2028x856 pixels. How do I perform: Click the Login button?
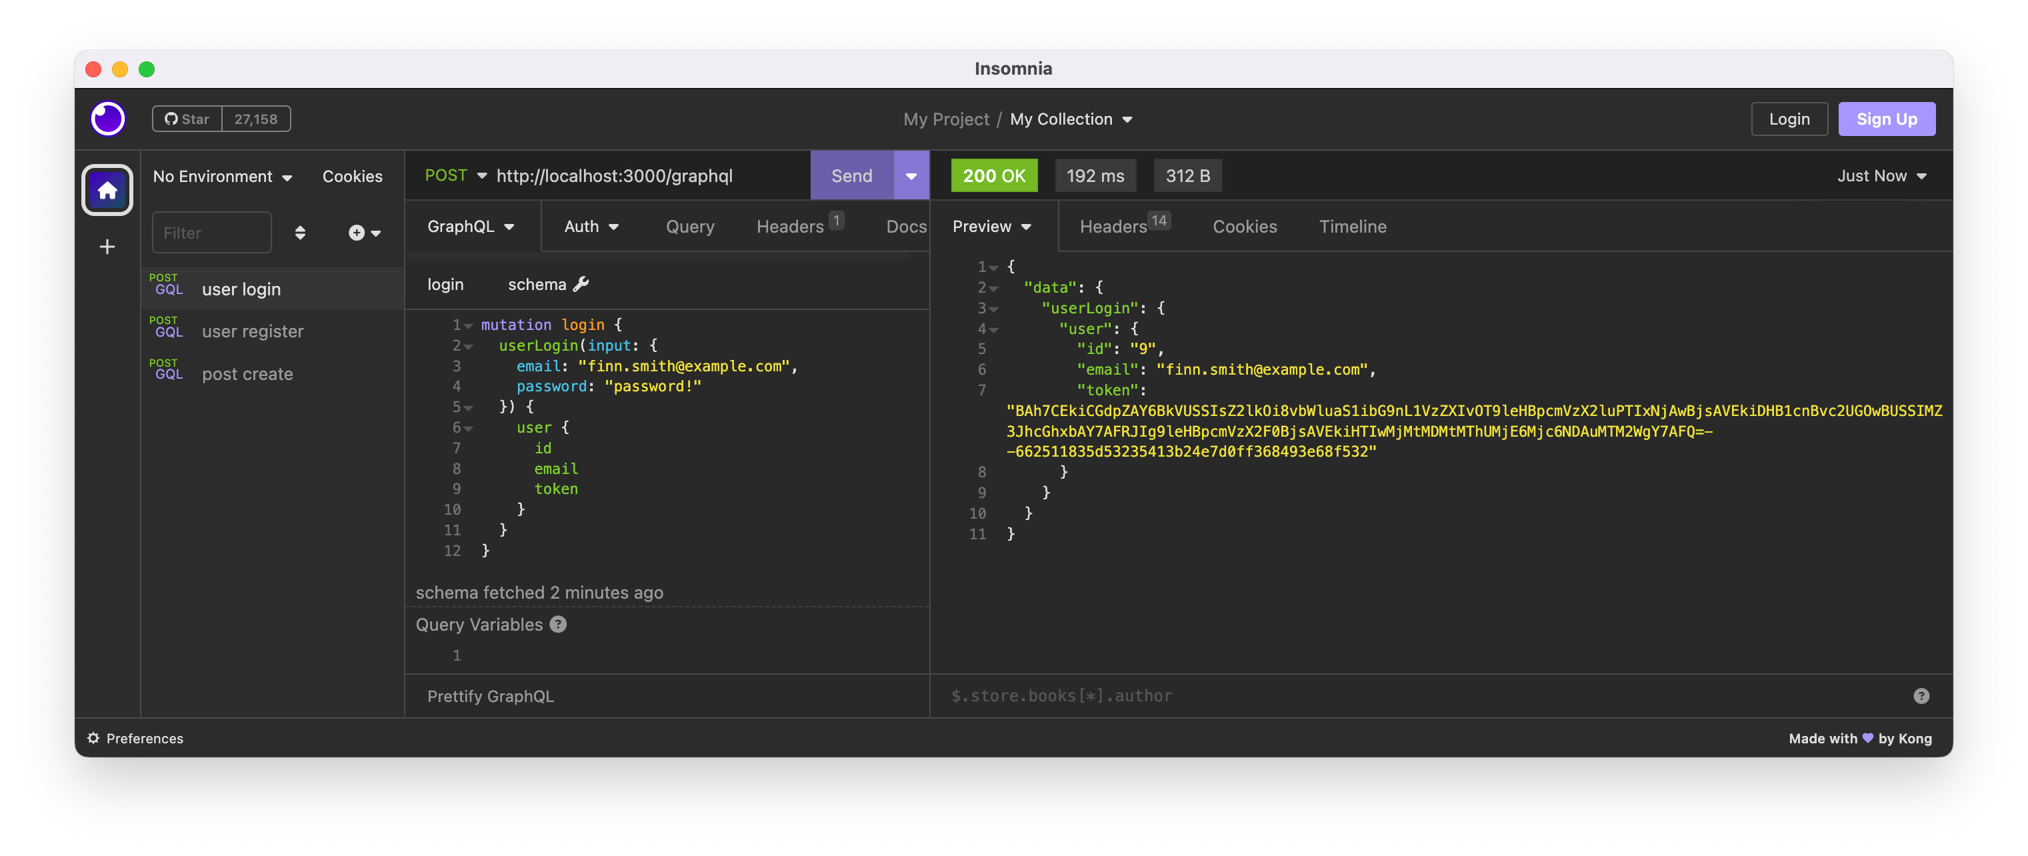(1789, 119)
